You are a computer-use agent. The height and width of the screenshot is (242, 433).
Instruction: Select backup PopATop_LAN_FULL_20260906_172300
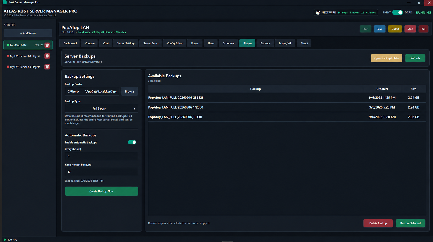(x=287, y=107)
